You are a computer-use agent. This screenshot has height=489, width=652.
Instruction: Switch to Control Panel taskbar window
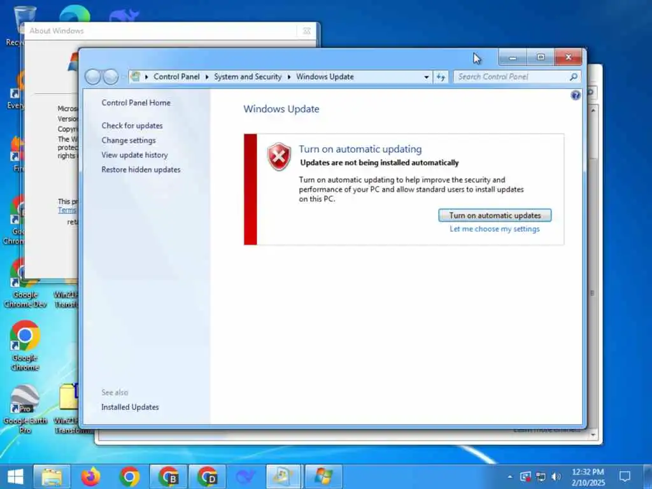pyautogui.click(x=283, y=477)
